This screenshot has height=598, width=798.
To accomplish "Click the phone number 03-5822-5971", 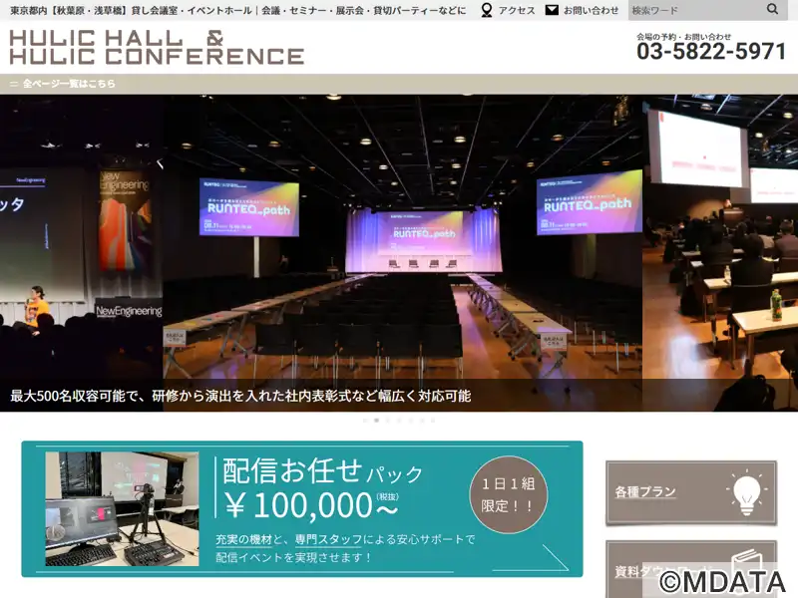I will (711, 52).
